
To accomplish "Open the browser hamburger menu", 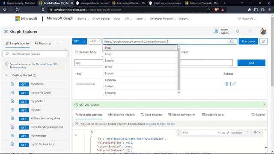I will (269, 10).
